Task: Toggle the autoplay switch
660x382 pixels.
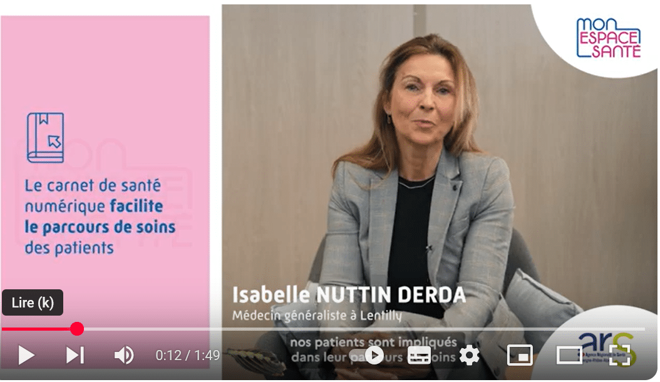Action: pos(369,356)
